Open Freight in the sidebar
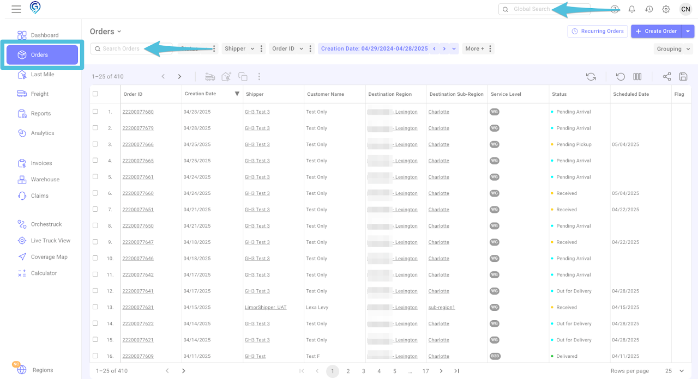Viewport: 698px width, 379px height. coord(41,94)
